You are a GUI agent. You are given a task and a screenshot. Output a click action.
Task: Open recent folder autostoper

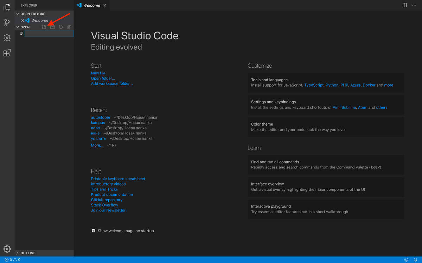[x=101, y=117]
